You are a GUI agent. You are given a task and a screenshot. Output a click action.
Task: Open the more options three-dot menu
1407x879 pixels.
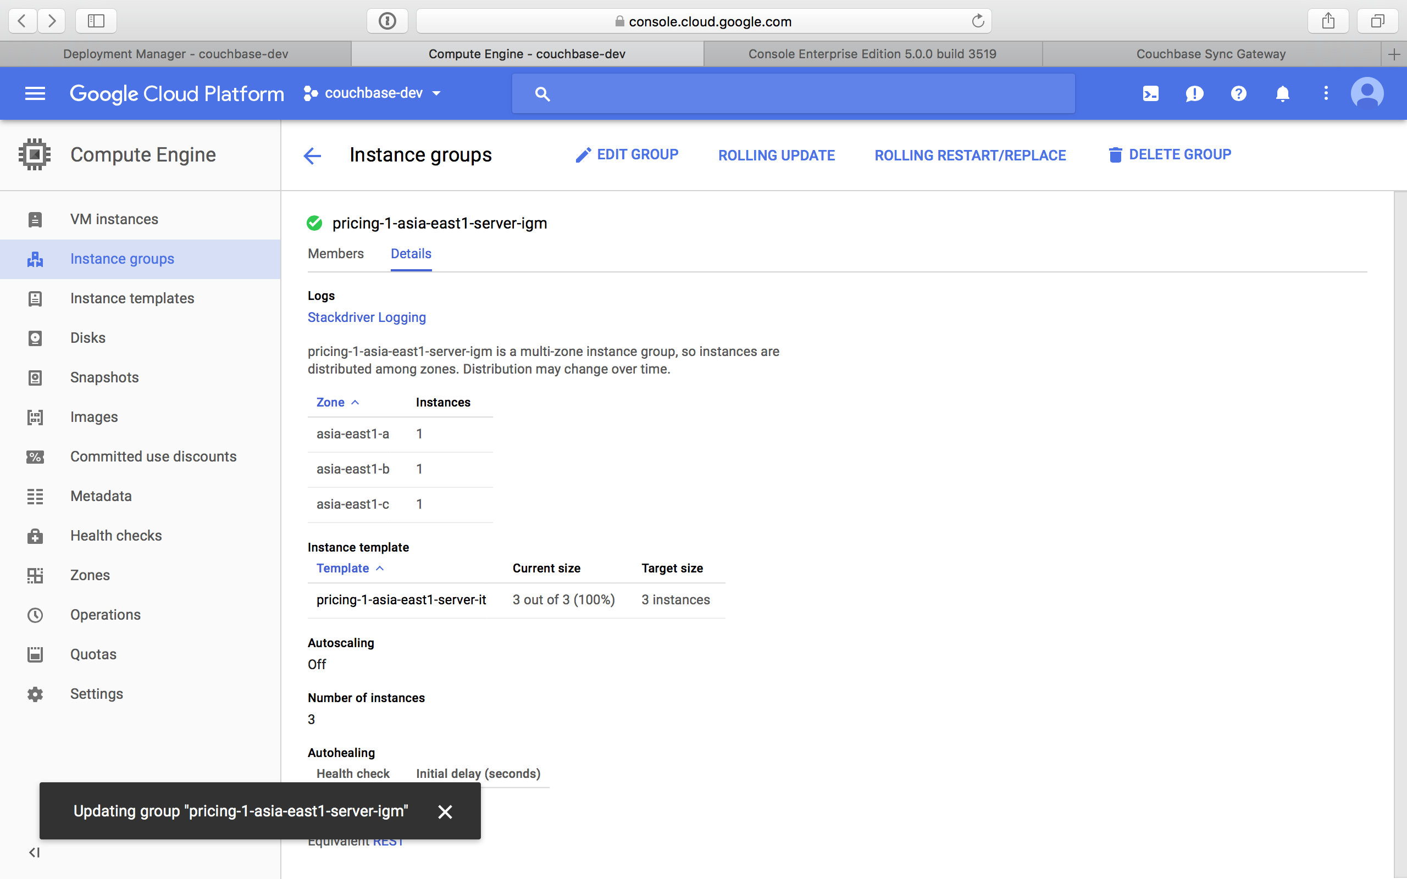tap(1326, 93)
